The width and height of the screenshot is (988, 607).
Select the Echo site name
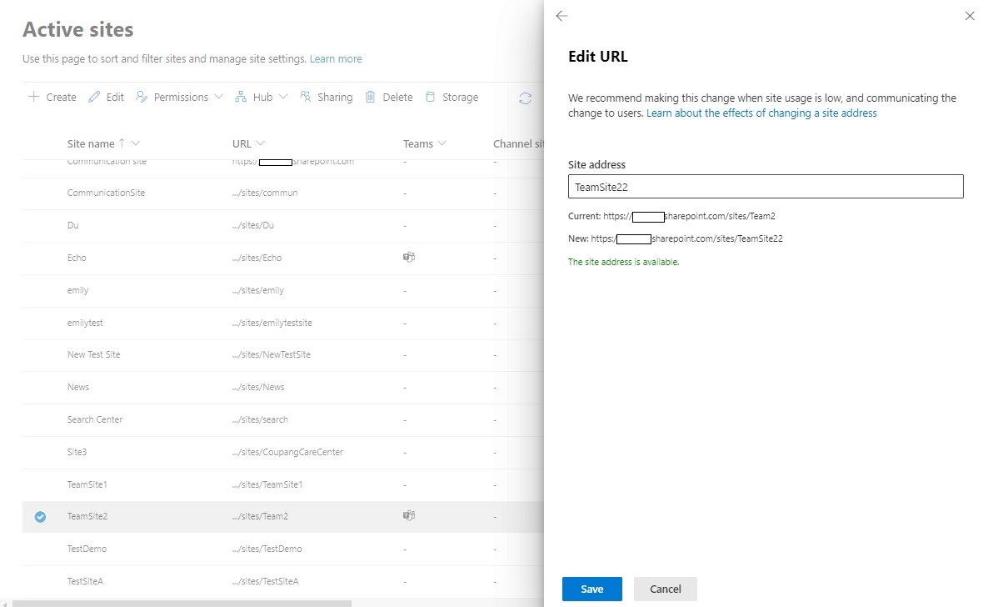pyautogui.click(x=77, y=258)
